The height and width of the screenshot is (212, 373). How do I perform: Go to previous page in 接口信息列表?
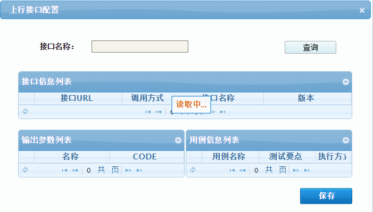[x=158, y=112]
